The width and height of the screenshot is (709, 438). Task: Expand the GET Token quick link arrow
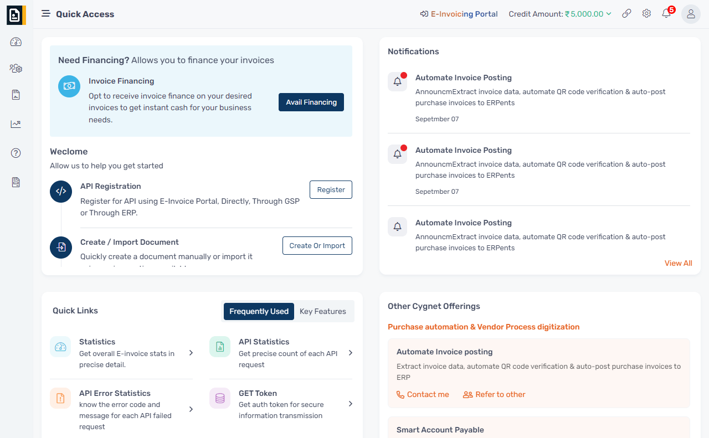(x=350, y=404)
